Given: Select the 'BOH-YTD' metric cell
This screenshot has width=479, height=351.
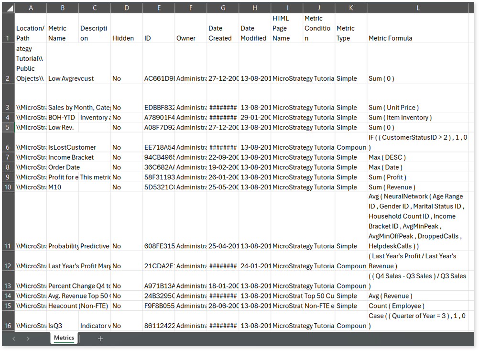Looking at the screenshot, I should pyautogui.click(x=63, y=117).
